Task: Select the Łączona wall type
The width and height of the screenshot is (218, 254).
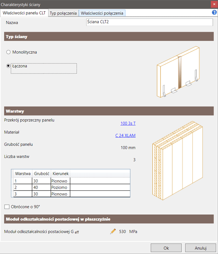Action: click(x=9, y=66)
